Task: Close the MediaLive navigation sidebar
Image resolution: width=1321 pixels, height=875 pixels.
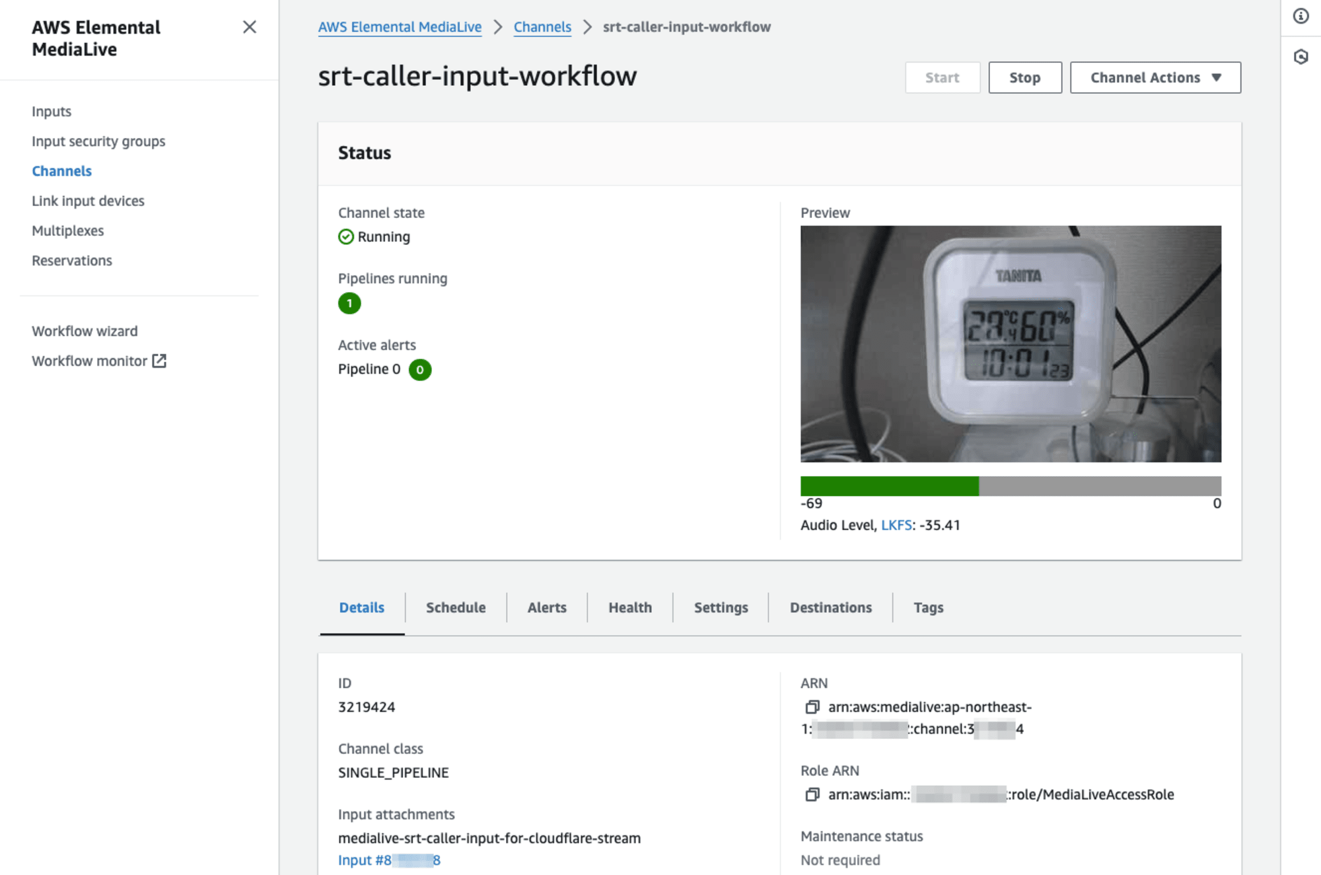Action: [x=249, y=27]
